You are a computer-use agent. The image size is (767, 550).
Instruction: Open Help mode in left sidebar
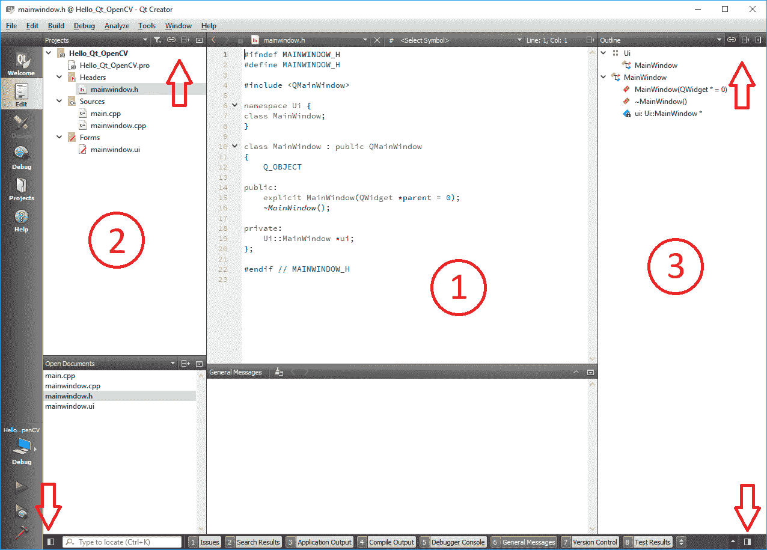21,221
